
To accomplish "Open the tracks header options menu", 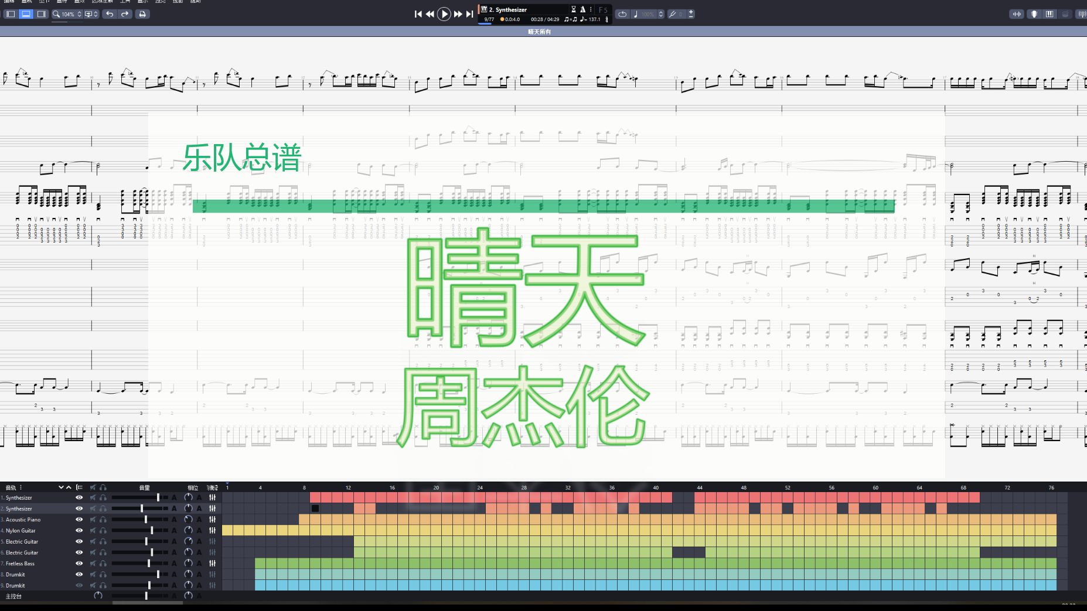I will (21, 487).
